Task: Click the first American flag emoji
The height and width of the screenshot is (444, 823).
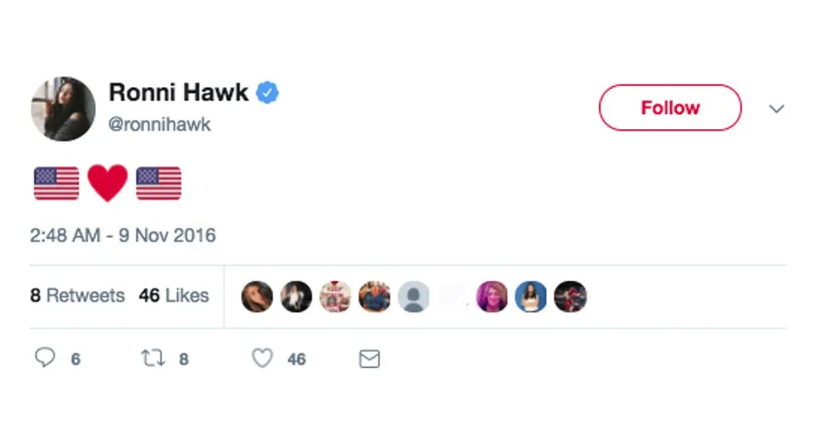Action: click(x=56, y=183)
